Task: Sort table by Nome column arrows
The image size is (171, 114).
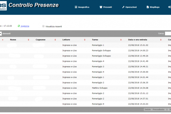Action: click(28, 40)
